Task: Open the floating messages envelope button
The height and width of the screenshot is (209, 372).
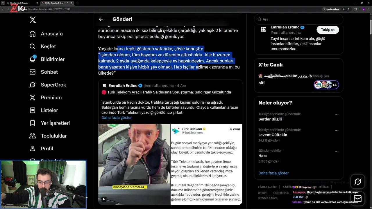Action: (358, 199)
